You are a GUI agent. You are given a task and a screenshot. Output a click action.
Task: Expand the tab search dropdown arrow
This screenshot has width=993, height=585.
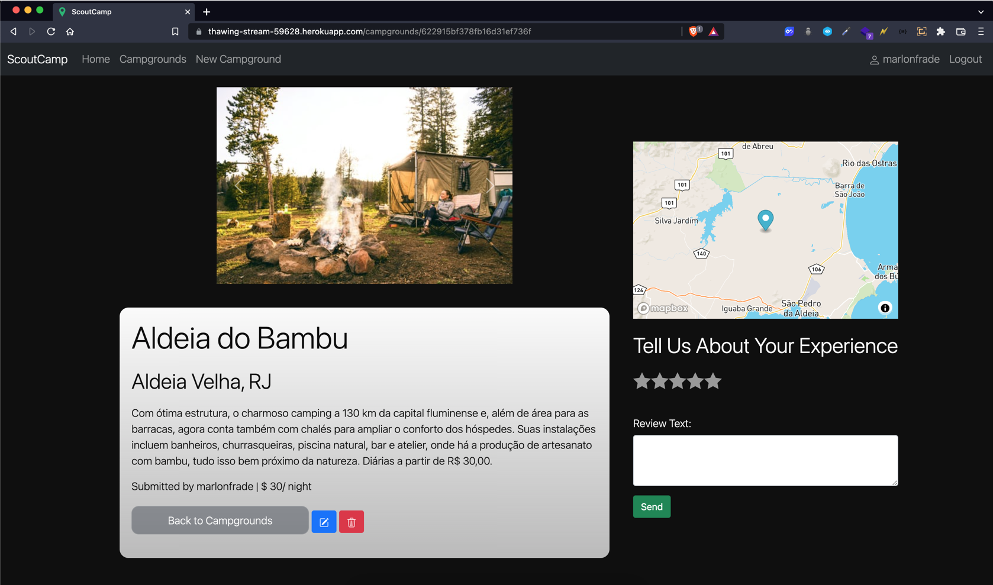tap(981, 12)
